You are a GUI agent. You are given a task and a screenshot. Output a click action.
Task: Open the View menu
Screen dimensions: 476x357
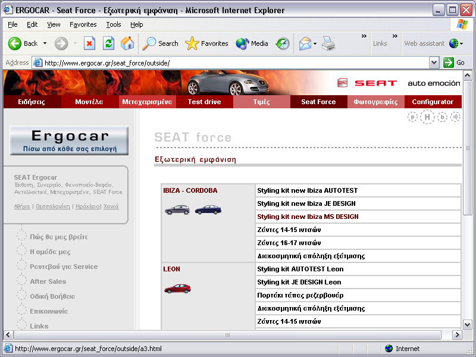point(54,24)
